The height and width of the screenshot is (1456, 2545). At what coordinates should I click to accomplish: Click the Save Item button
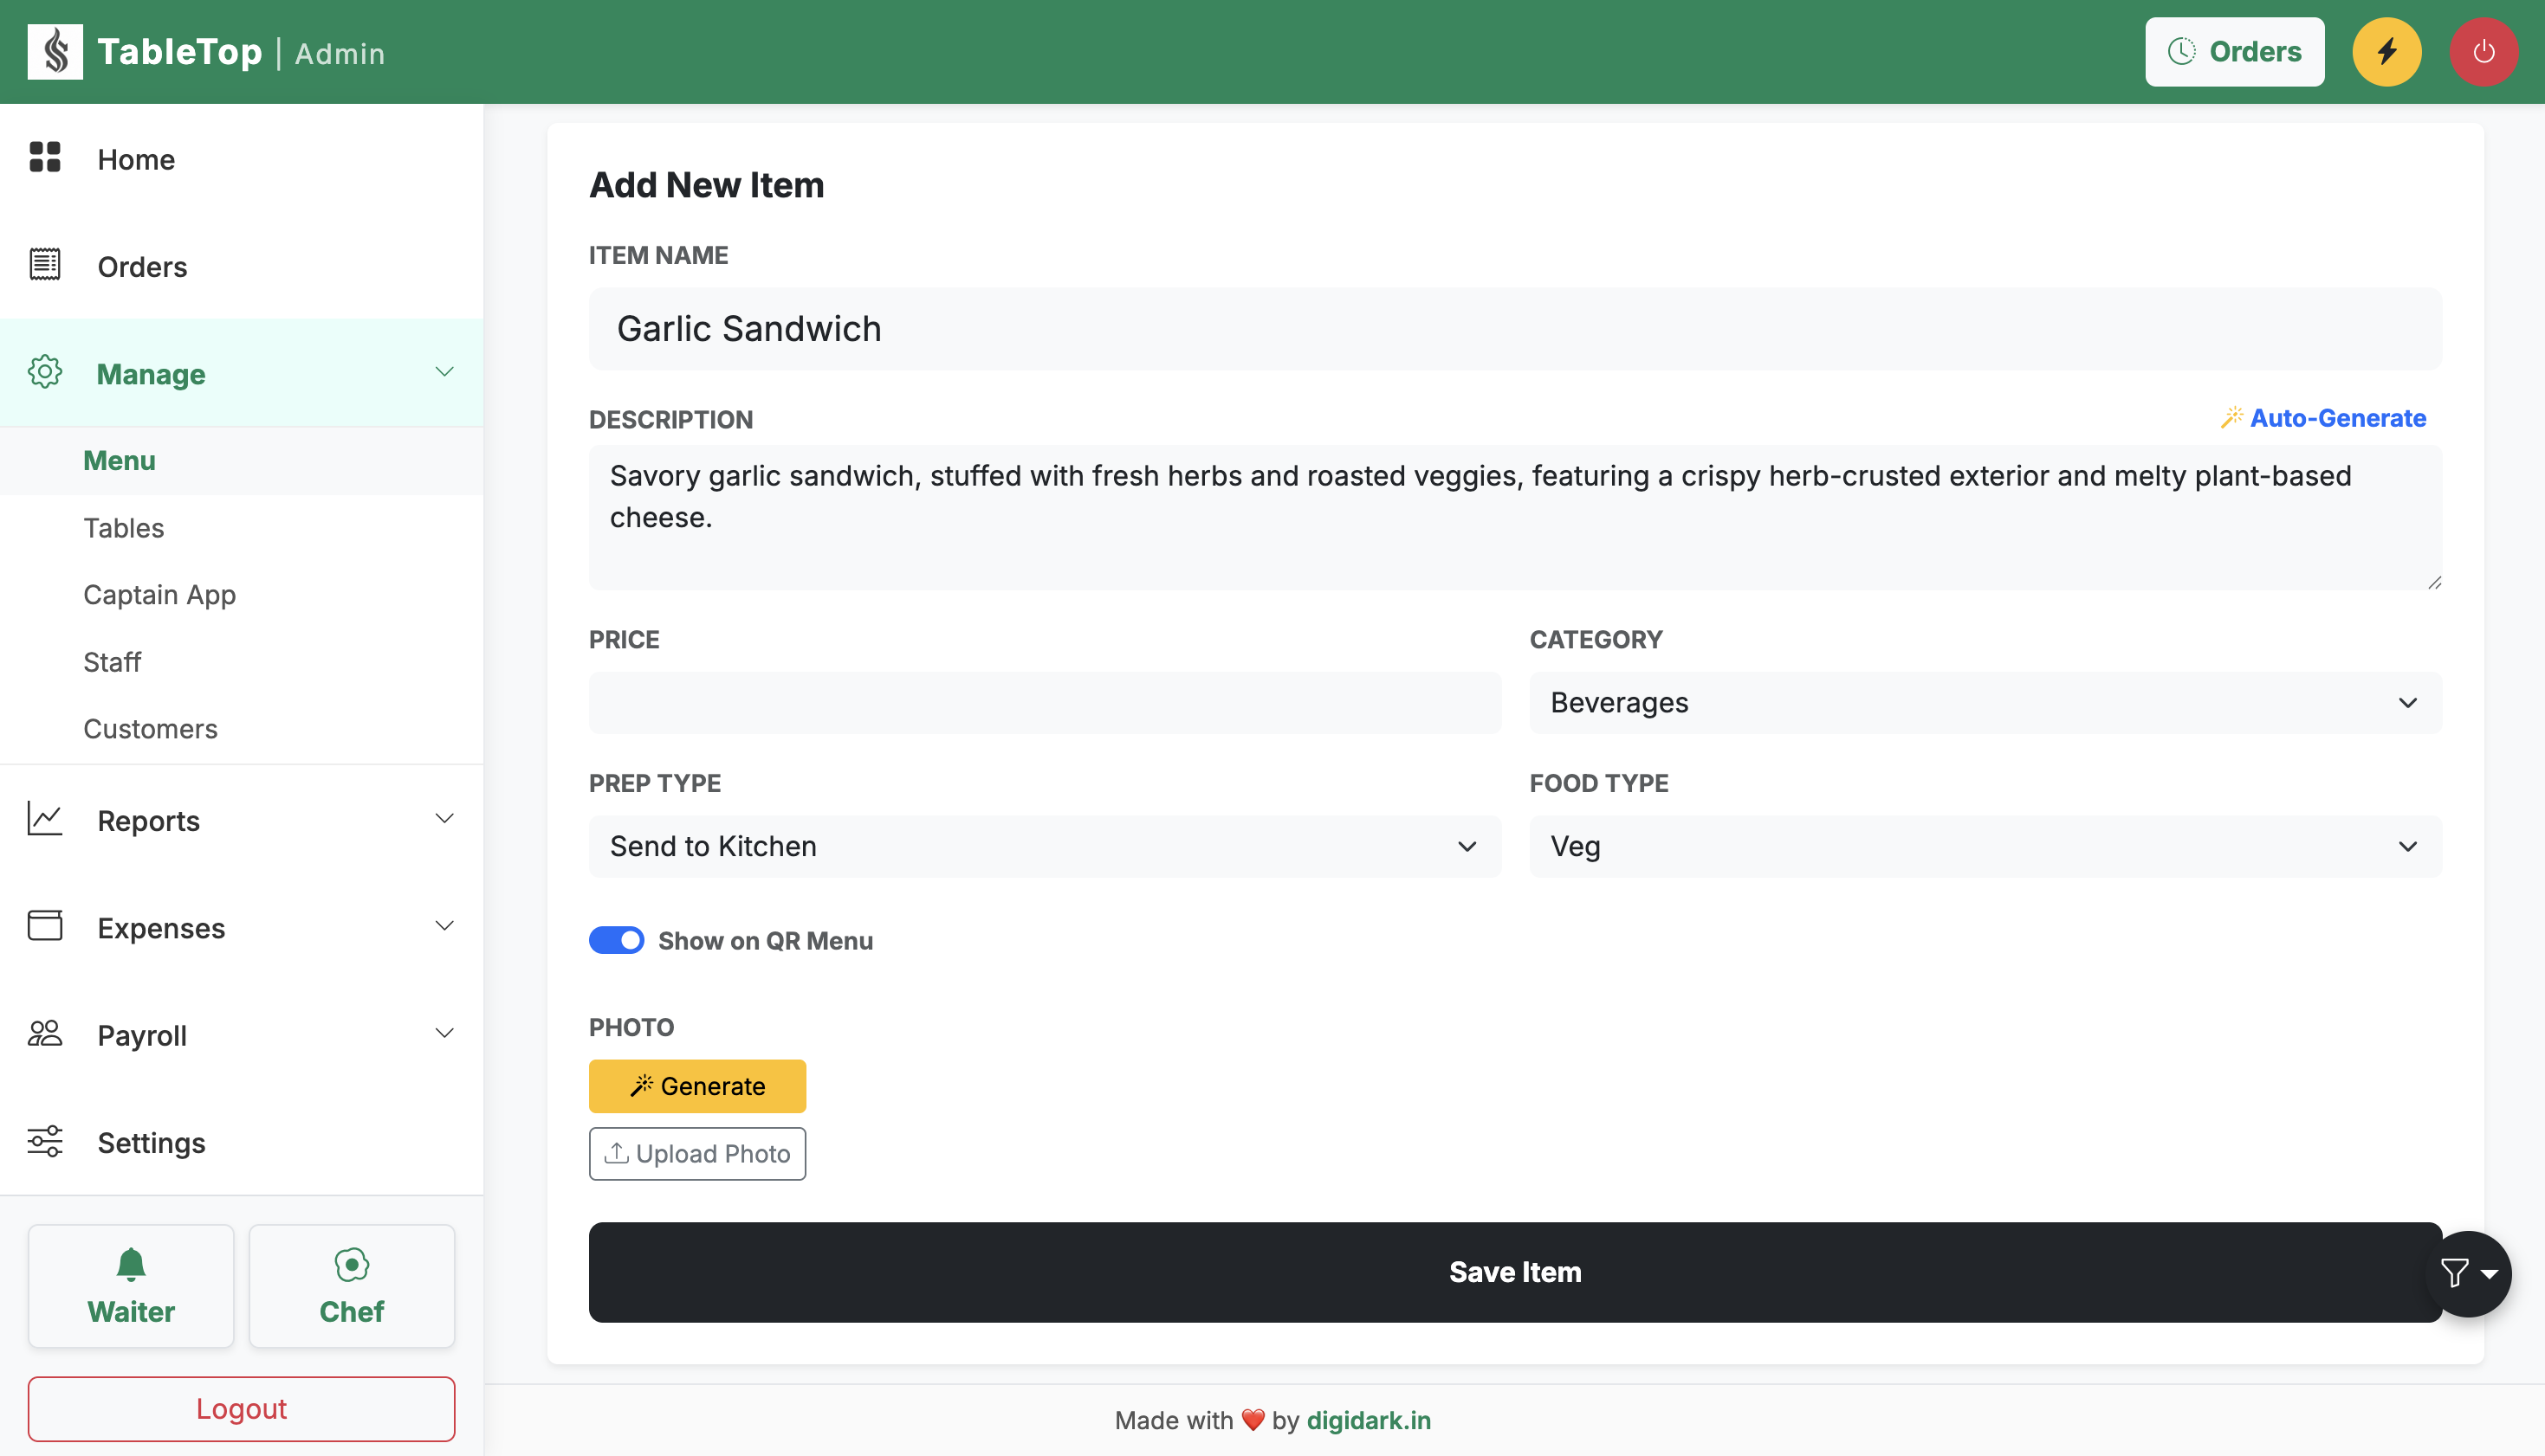1514,1272
